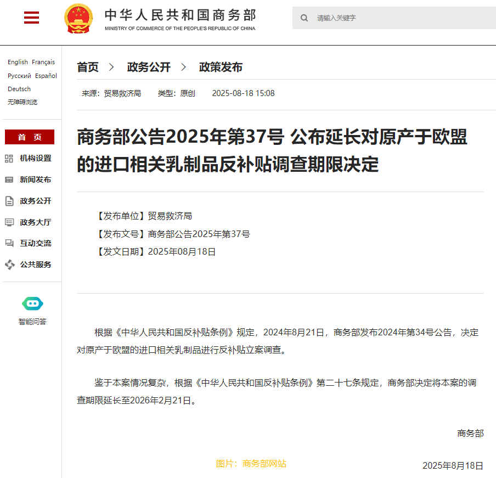496x478 pixels.
Task: Switch language to Deutsch
Action: pyautogui.click(x=19, y=89)
